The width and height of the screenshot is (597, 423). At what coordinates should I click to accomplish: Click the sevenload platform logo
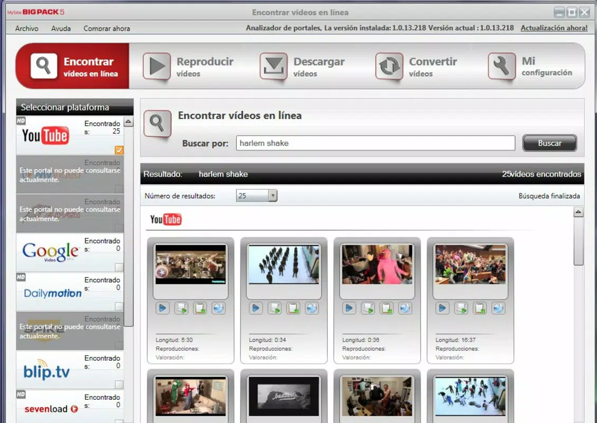tap(51, 409)
